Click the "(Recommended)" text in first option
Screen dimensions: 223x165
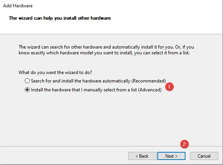[x=148, y=81]
